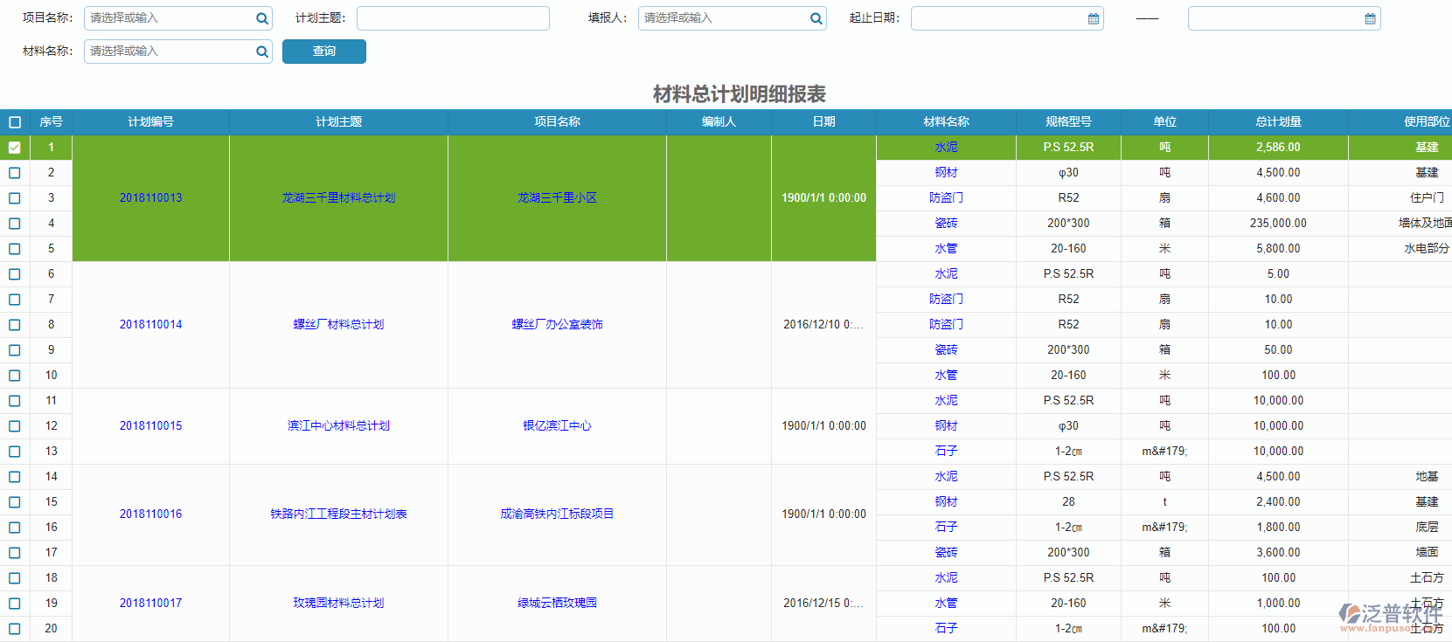This screenshot has width=1452, height=642.
Task: Open 滨江中心材料总计划 plan link
Action: click(x=339, y=426)
